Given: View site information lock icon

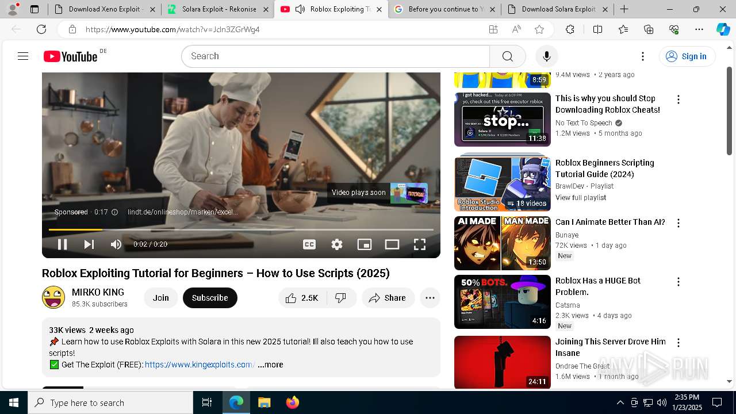Looking at the screenshot, I should [72, 29].
